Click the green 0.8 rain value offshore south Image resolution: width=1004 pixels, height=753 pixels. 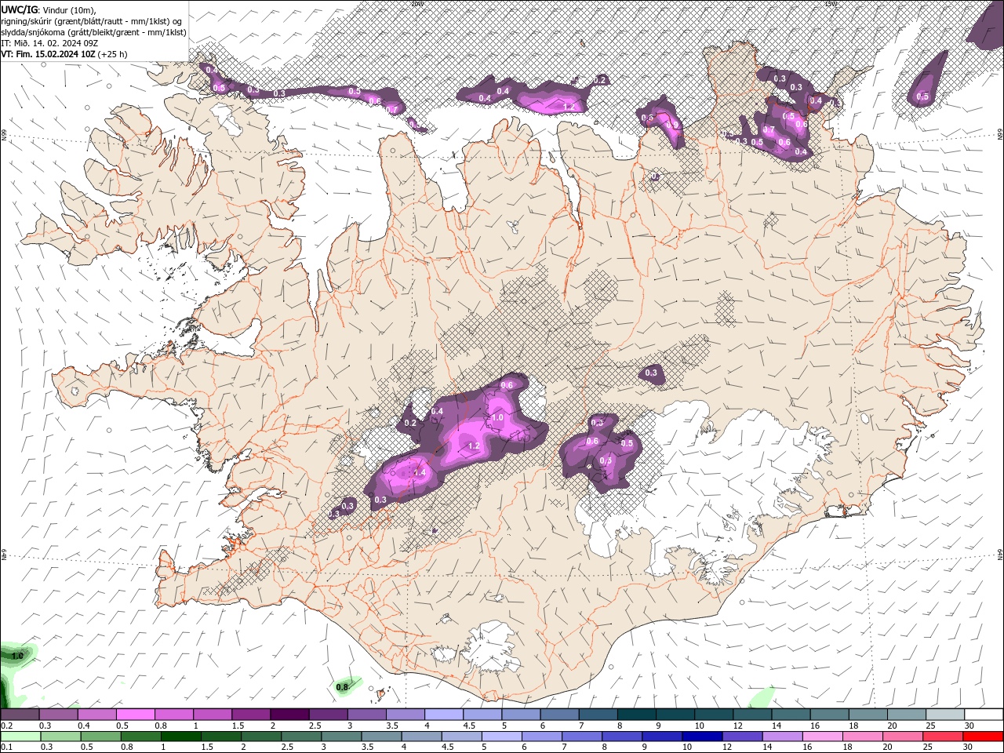click(x=342, y=687)
